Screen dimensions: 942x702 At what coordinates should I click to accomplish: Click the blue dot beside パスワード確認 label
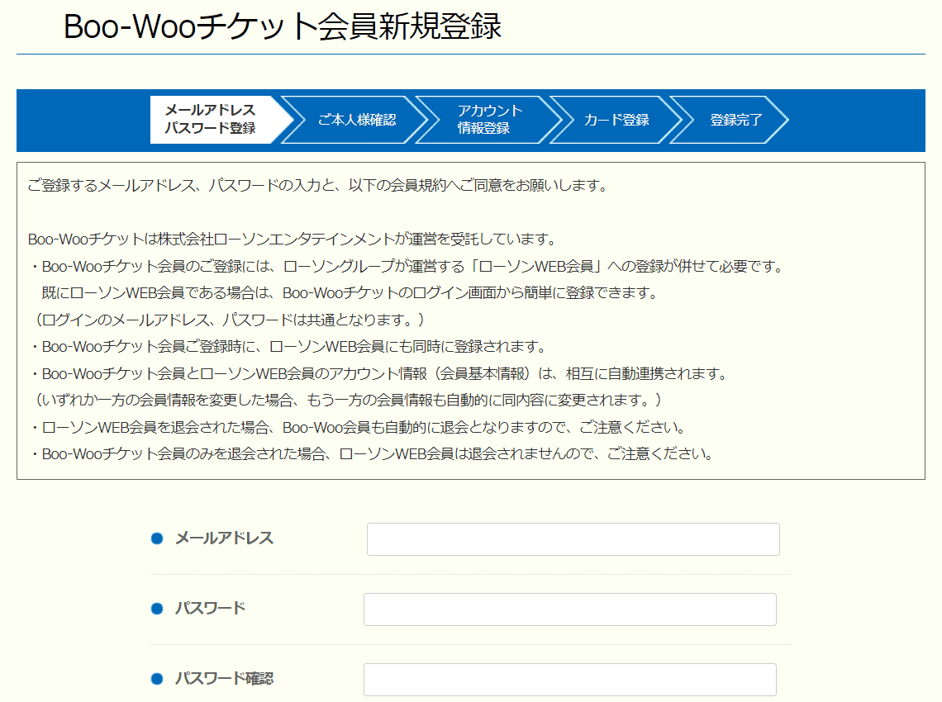point(159,676)
